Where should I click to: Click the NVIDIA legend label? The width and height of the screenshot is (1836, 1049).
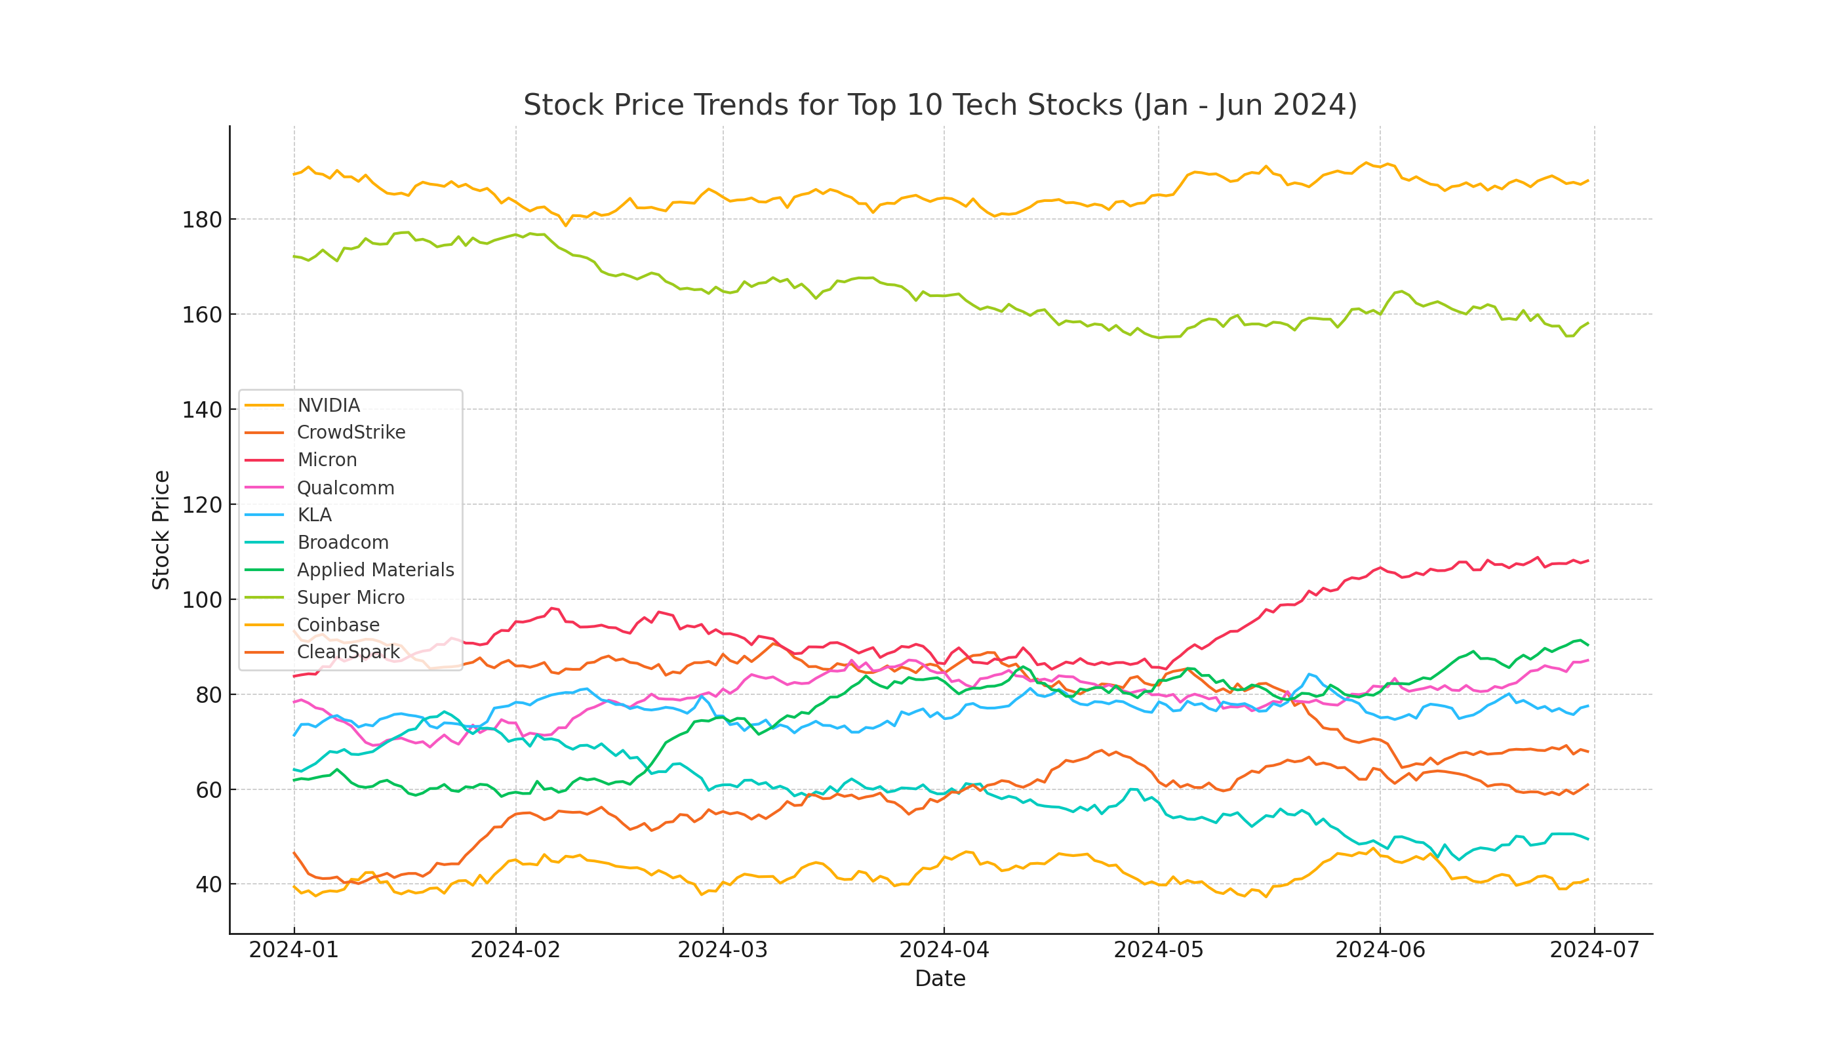[329, 406]
